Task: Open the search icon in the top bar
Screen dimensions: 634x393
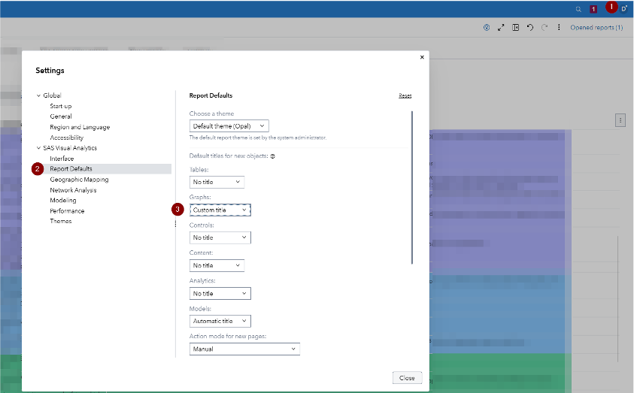Action: coord(578,9)
